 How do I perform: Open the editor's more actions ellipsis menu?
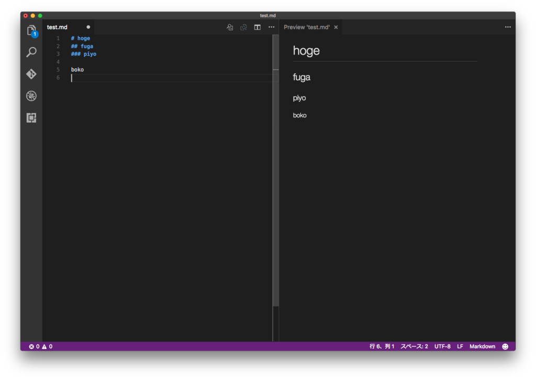click(272, 27)
